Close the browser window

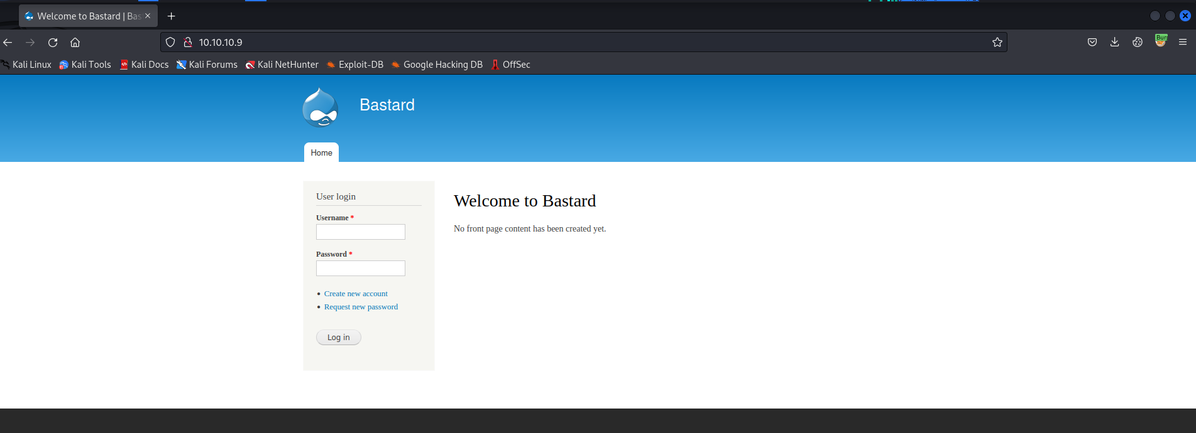1185,16
